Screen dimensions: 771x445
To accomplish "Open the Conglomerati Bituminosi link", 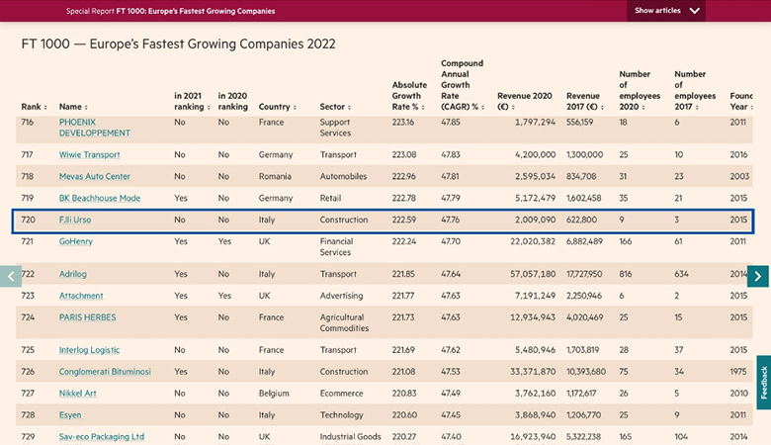I will [105, 371].
